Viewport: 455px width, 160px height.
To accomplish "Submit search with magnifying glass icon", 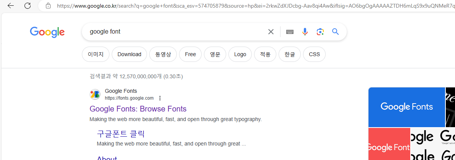I will [336, 32].
